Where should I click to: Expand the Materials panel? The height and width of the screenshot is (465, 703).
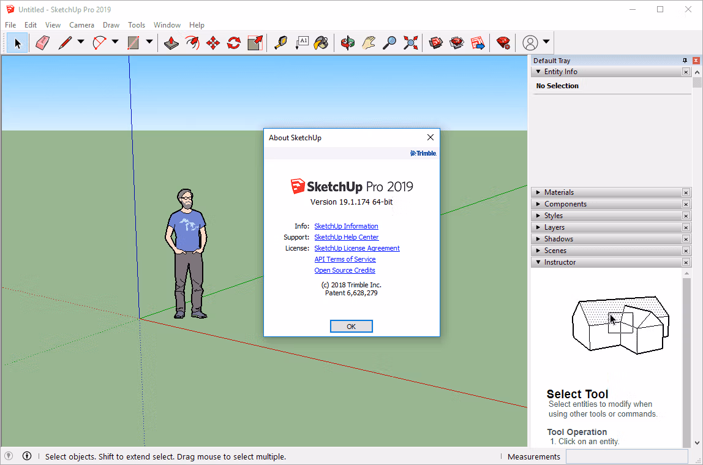click(x=538, y=192)
